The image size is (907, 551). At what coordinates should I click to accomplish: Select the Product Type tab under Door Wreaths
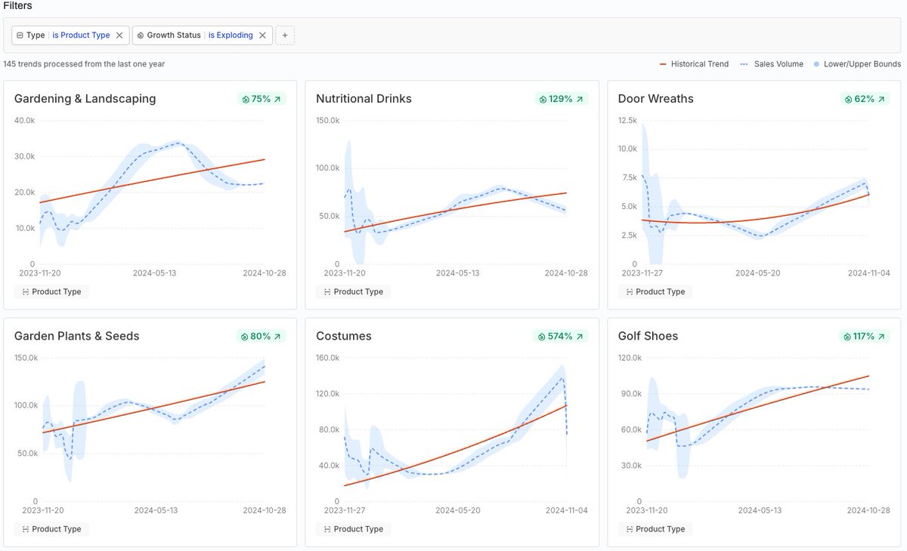tap(655, 291)
